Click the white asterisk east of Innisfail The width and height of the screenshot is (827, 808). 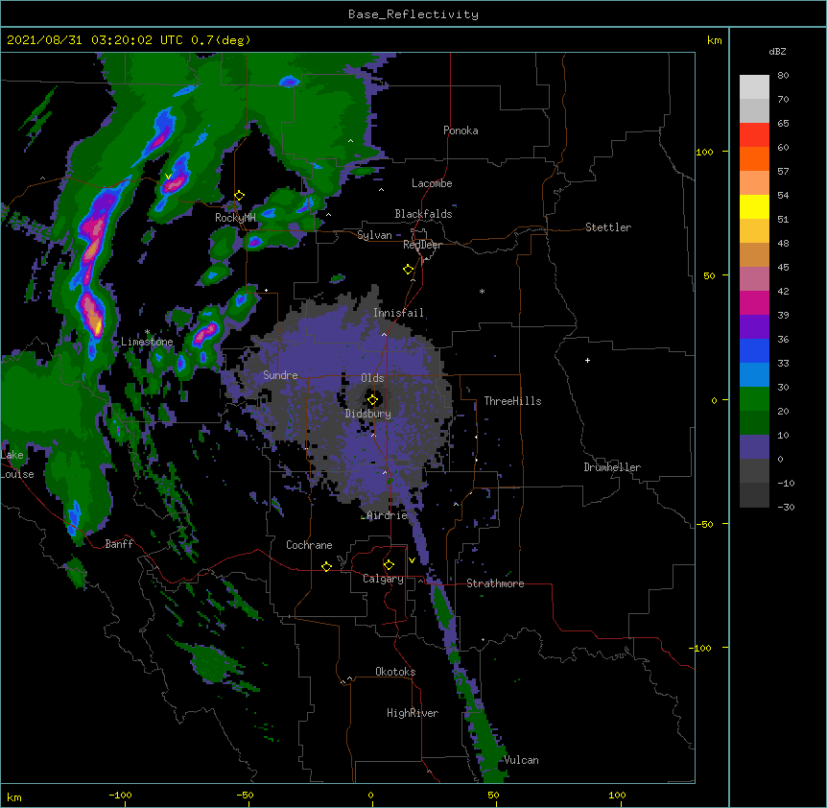[x=482, y=291]
